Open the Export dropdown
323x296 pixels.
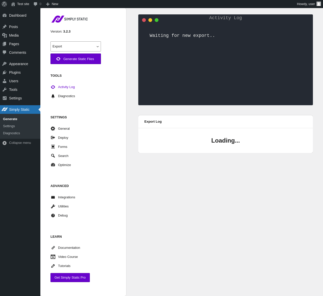[76, 46]
